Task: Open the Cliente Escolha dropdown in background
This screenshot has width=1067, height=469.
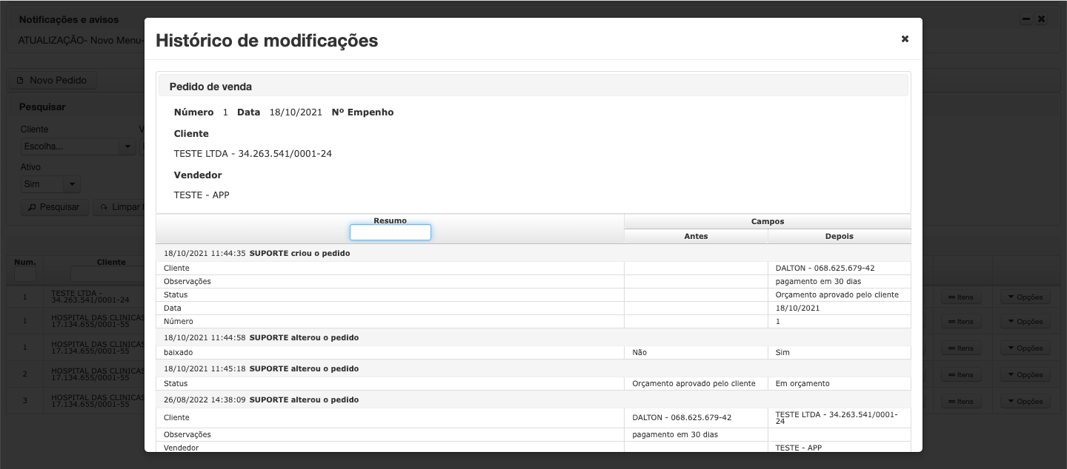Action: pos(126,146)
